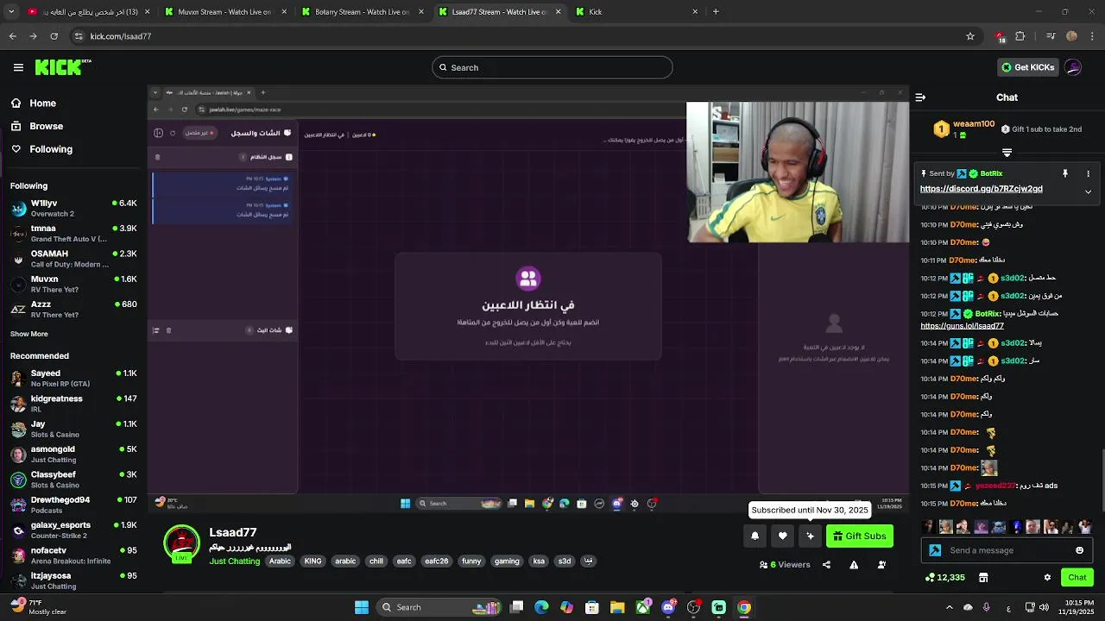Open the emoji picker in chat

click(1079, 550)
